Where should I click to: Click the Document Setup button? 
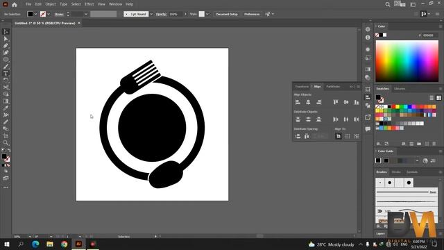coord(227,14)
